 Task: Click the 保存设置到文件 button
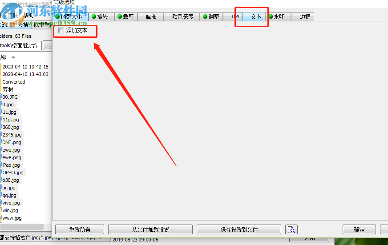click(x=239, y=229)
